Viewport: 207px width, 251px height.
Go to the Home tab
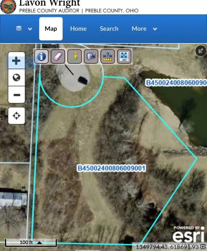(79, 29)
